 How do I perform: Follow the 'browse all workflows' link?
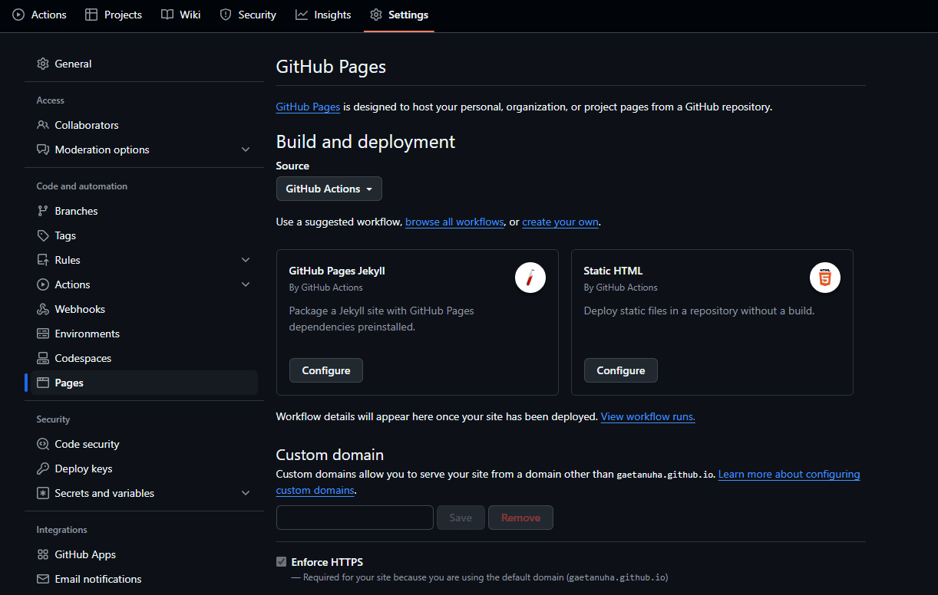[x=454, y=222]
